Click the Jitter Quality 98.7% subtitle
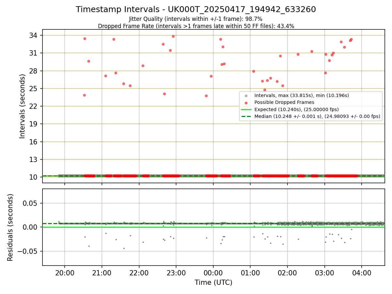 tap(196, 19)
